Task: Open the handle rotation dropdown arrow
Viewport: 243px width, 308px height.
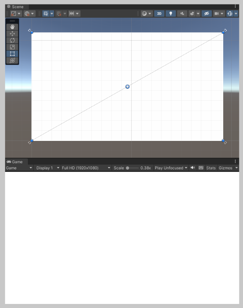Action: click(x=32, y=14)
